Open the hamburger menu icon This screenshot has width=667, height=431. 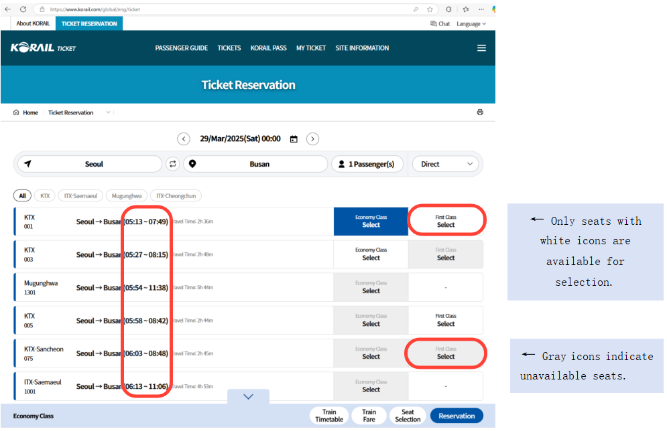pyautogui.click(x=481, y=48)
